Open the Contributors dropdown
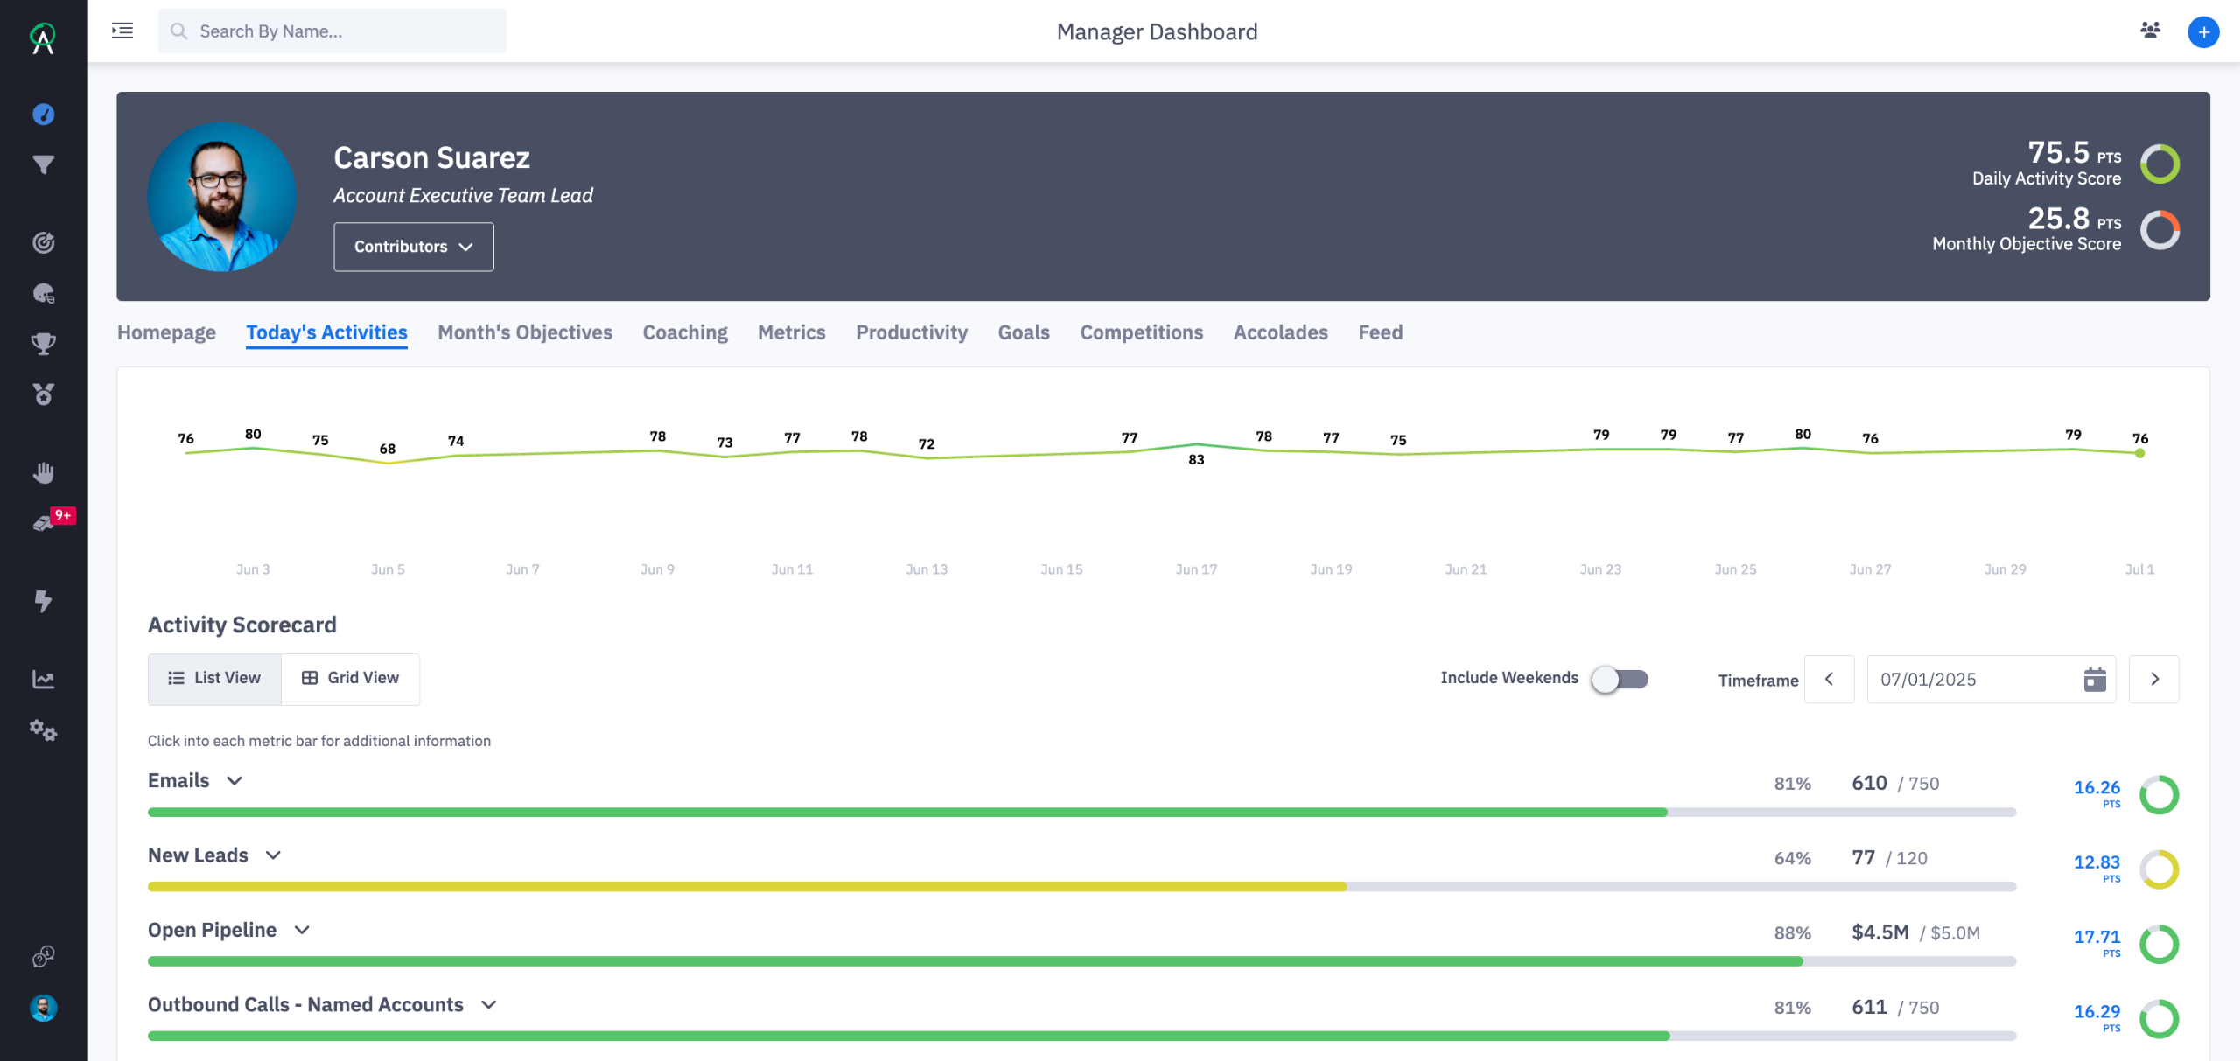Viewport: 2240px width, 1061px height. coord(413,247)
